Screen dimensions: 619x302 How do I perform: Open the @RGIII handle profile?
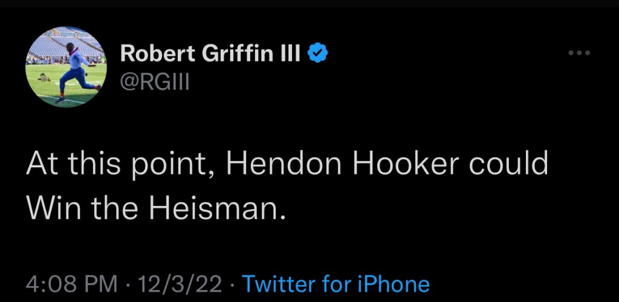coord(156,80)
